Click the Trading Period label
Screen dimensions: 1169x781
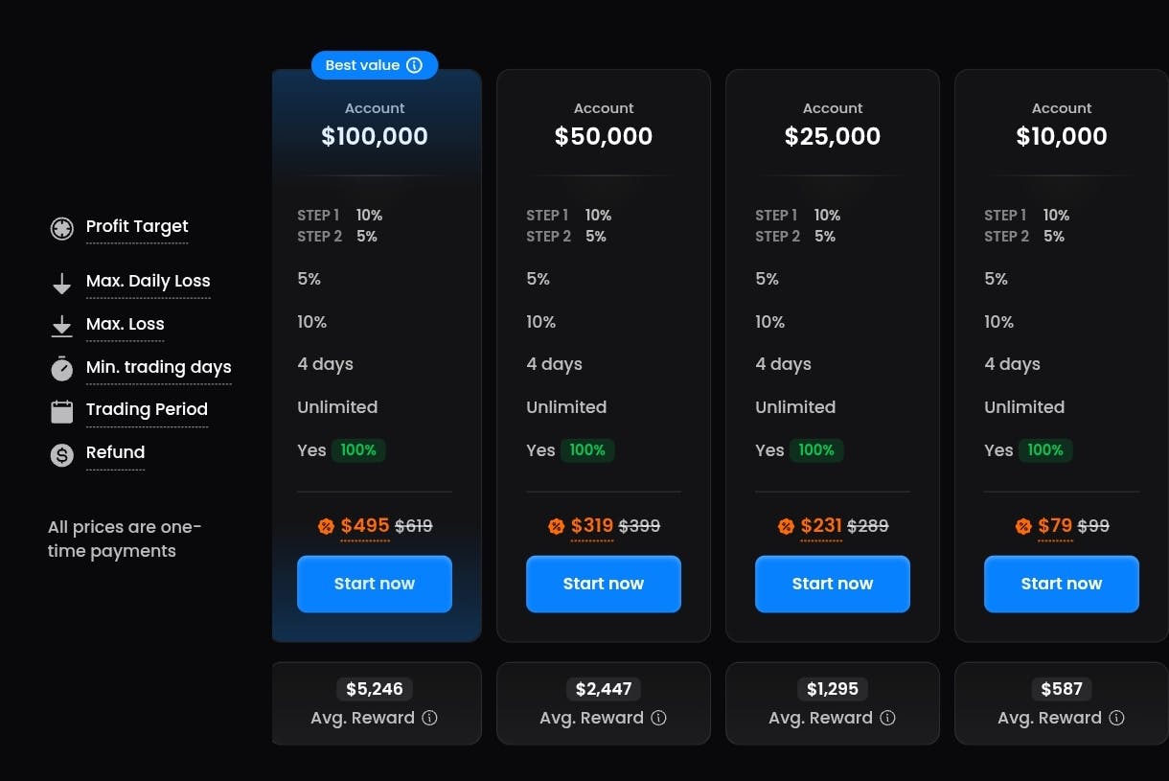click(147, 409)
